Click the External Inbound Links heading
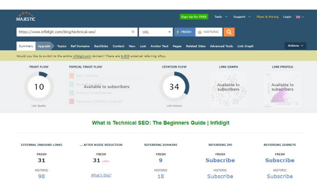The image size is (317, 191). [42, 145]
